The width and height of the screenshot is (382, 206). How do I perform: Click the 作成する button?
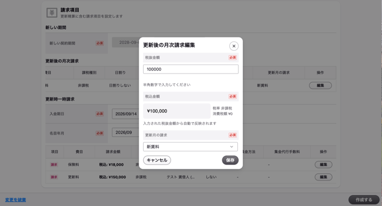(x=364, y=200)
